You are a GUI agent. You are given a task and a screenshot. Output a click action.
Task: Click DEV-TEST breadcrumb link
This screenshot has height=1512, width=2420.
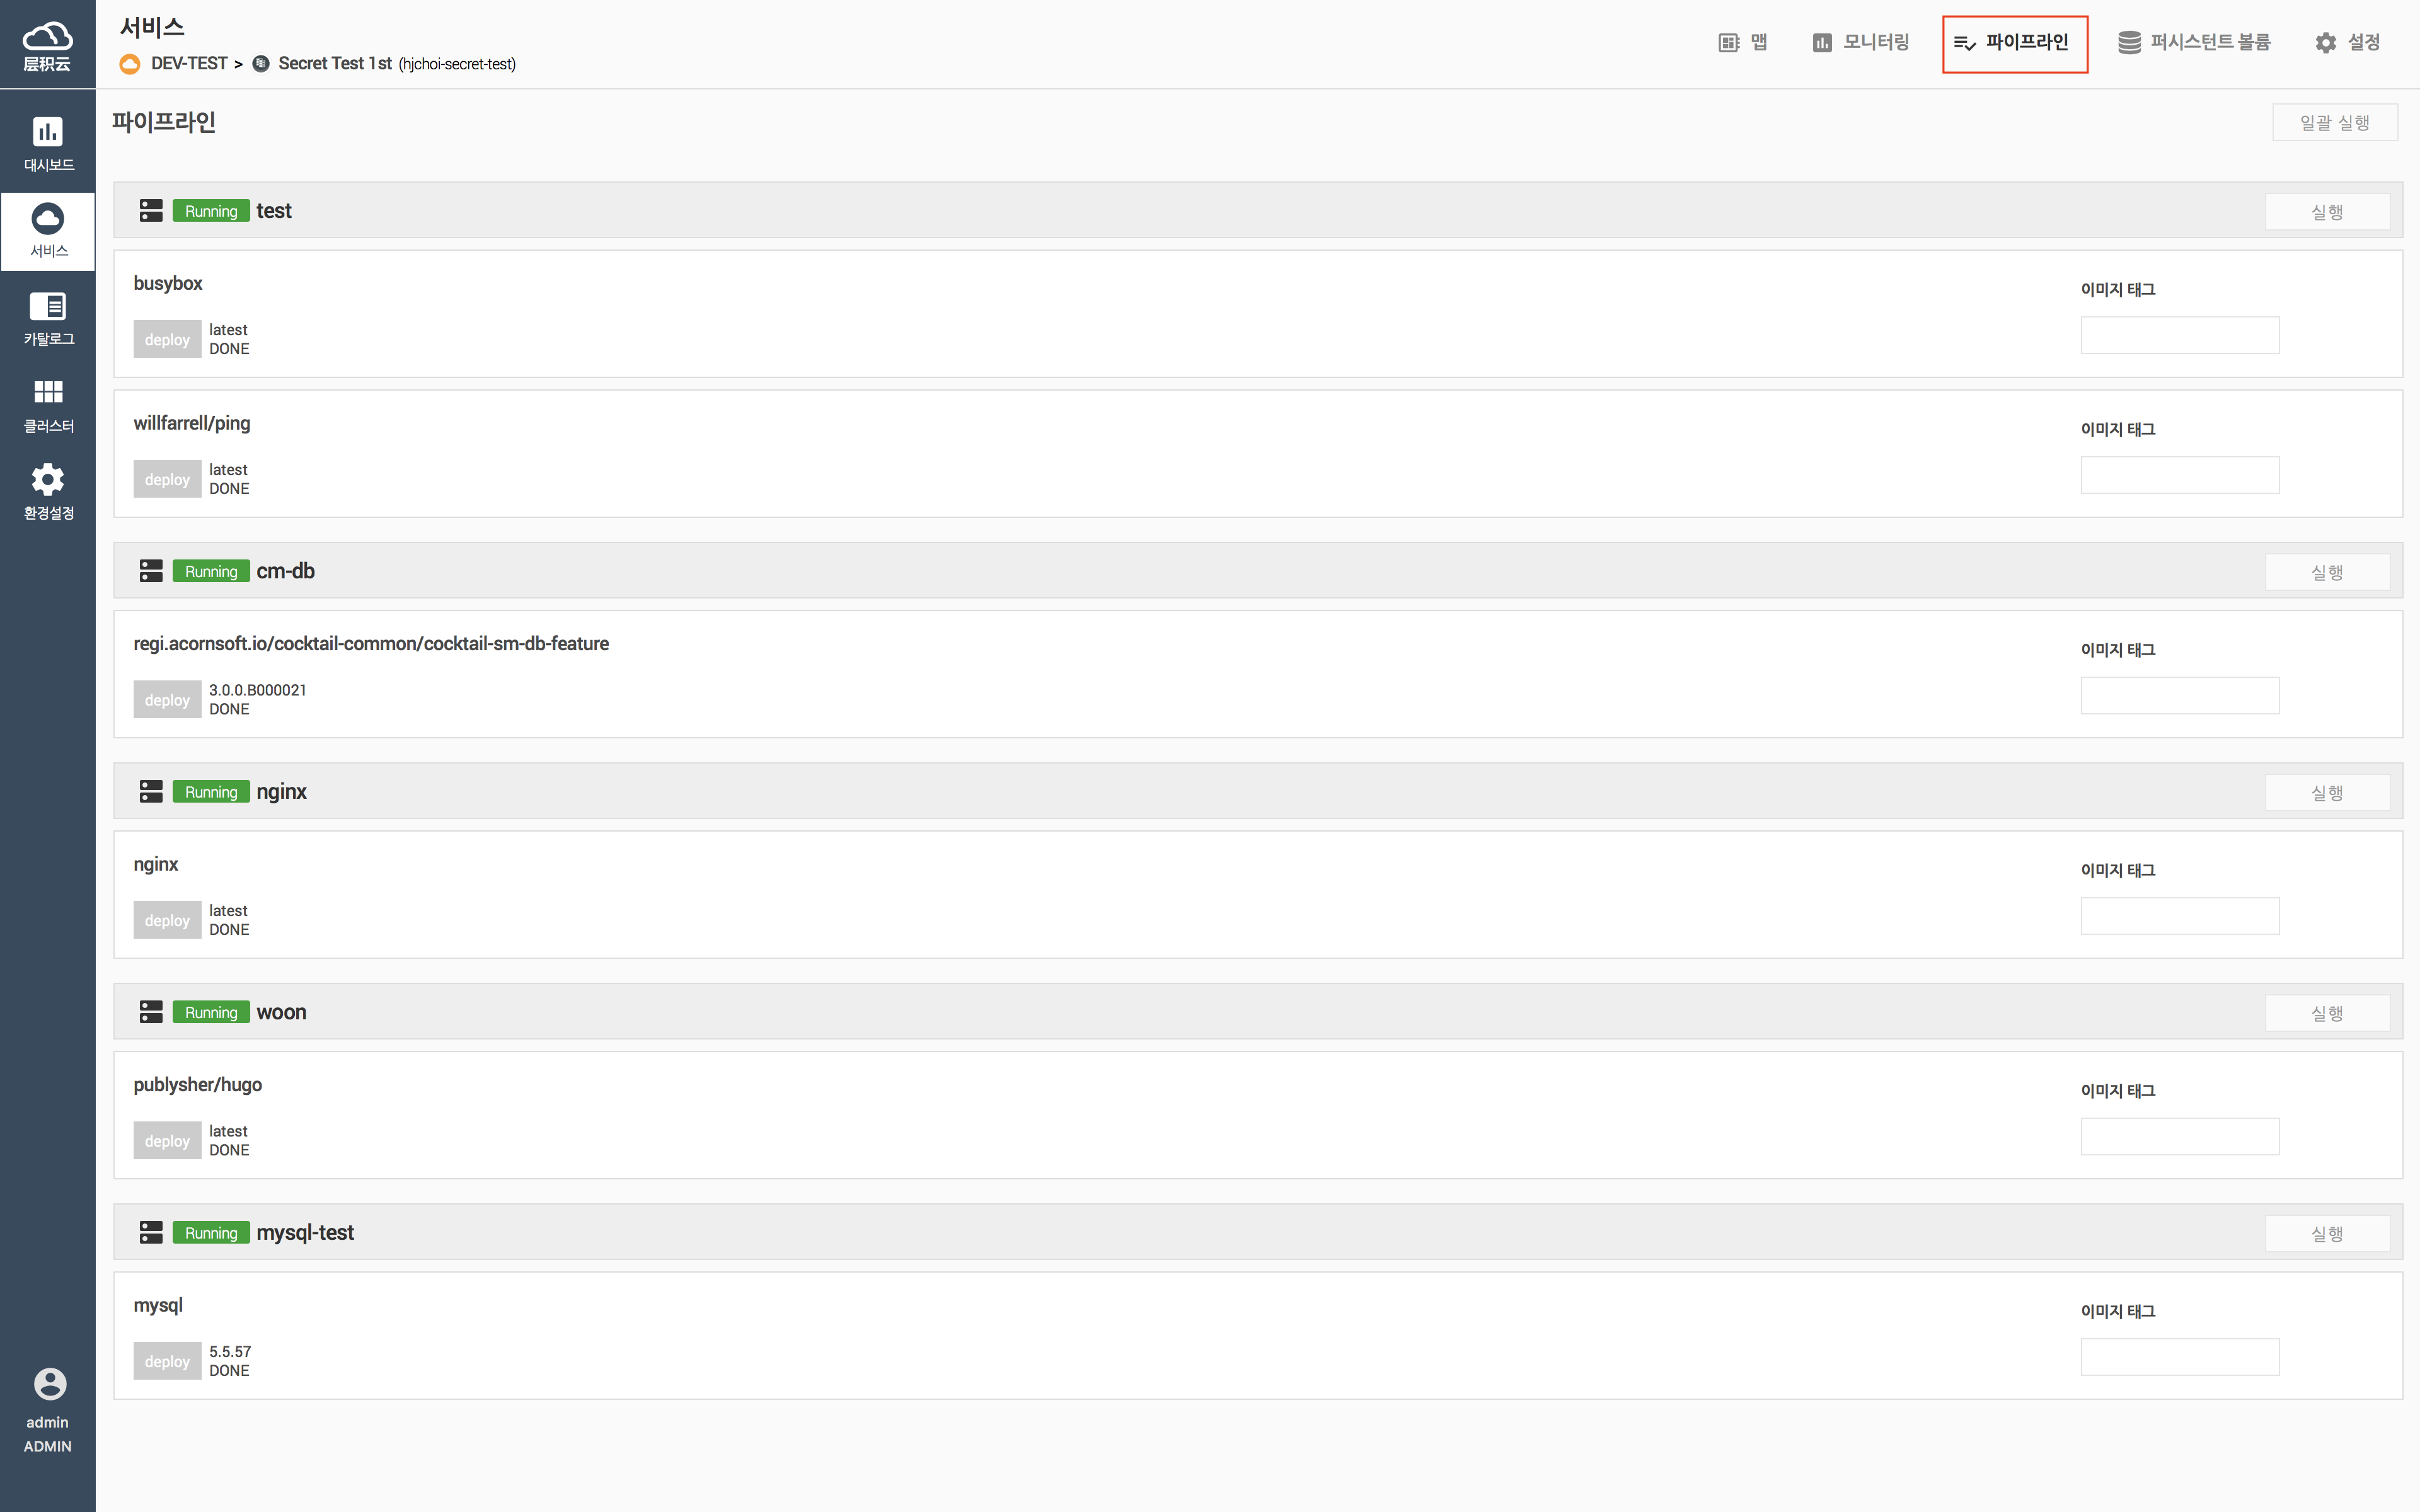coord(189,64)
